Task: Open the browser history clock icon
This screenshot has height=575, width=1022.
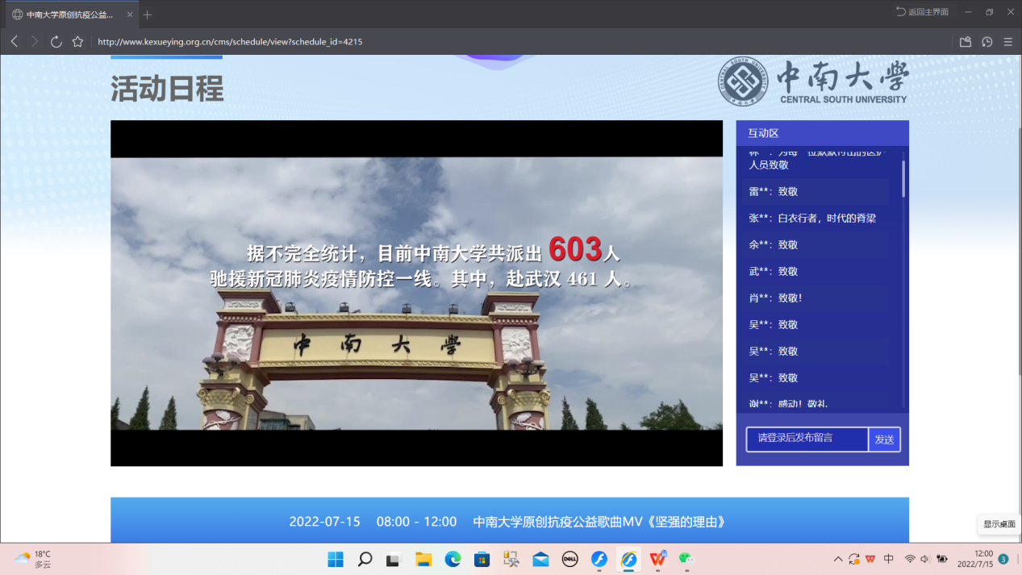Action: 987,42
